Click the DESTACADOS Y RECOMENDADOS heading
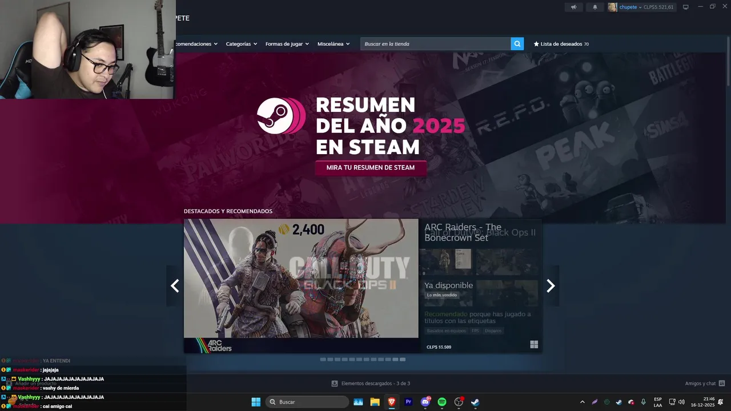Image resolution: width=731 pixels, height=411 pixels. click(x=228, y=211)
